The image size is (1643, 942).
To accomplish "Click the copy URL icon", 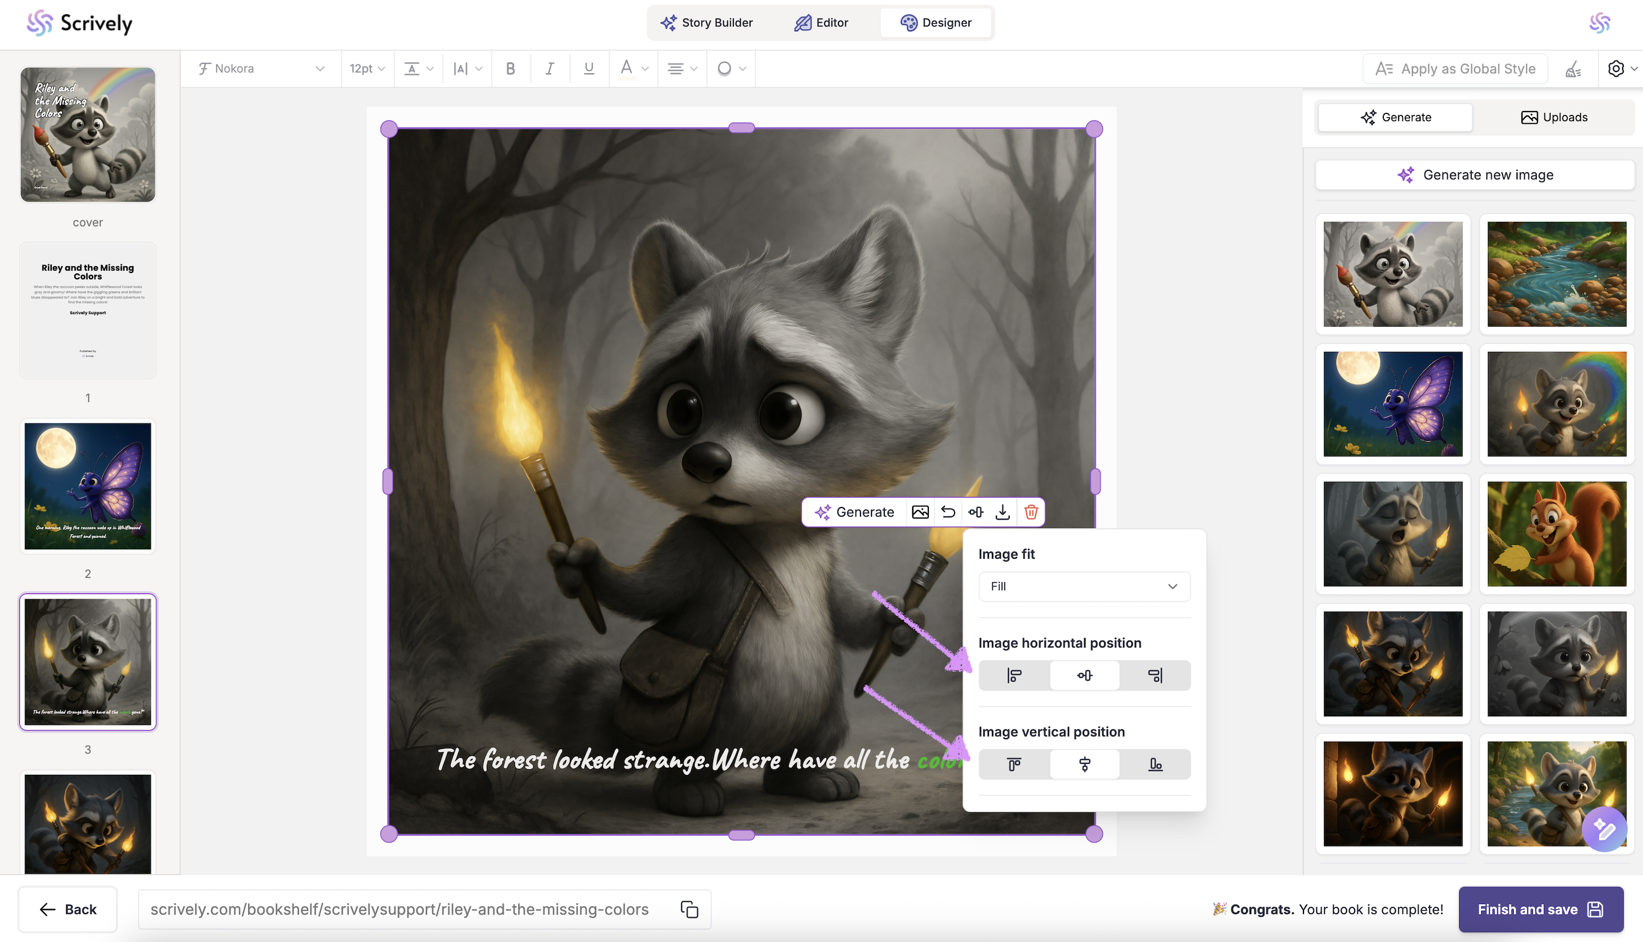I will pos(689,909).
